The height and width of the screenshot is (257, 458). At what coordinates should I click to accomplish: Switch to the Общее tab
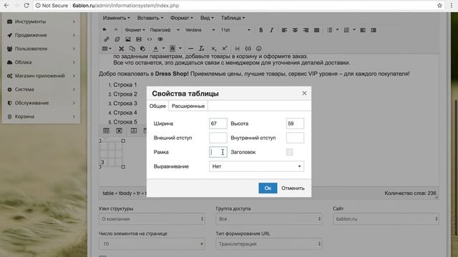pos(157,106)
